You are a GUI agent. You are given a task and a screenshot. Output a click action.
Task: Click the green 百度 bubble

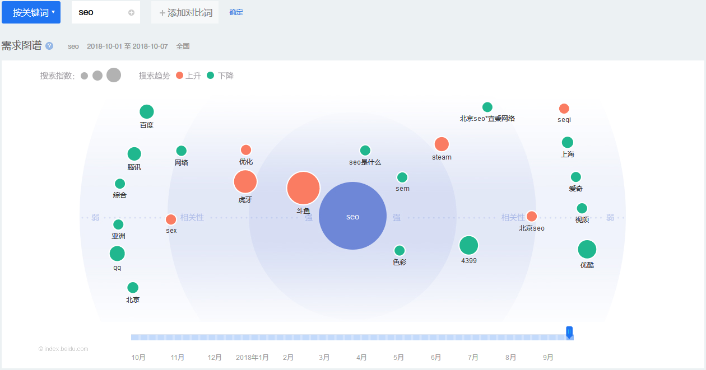pos(146,112)
